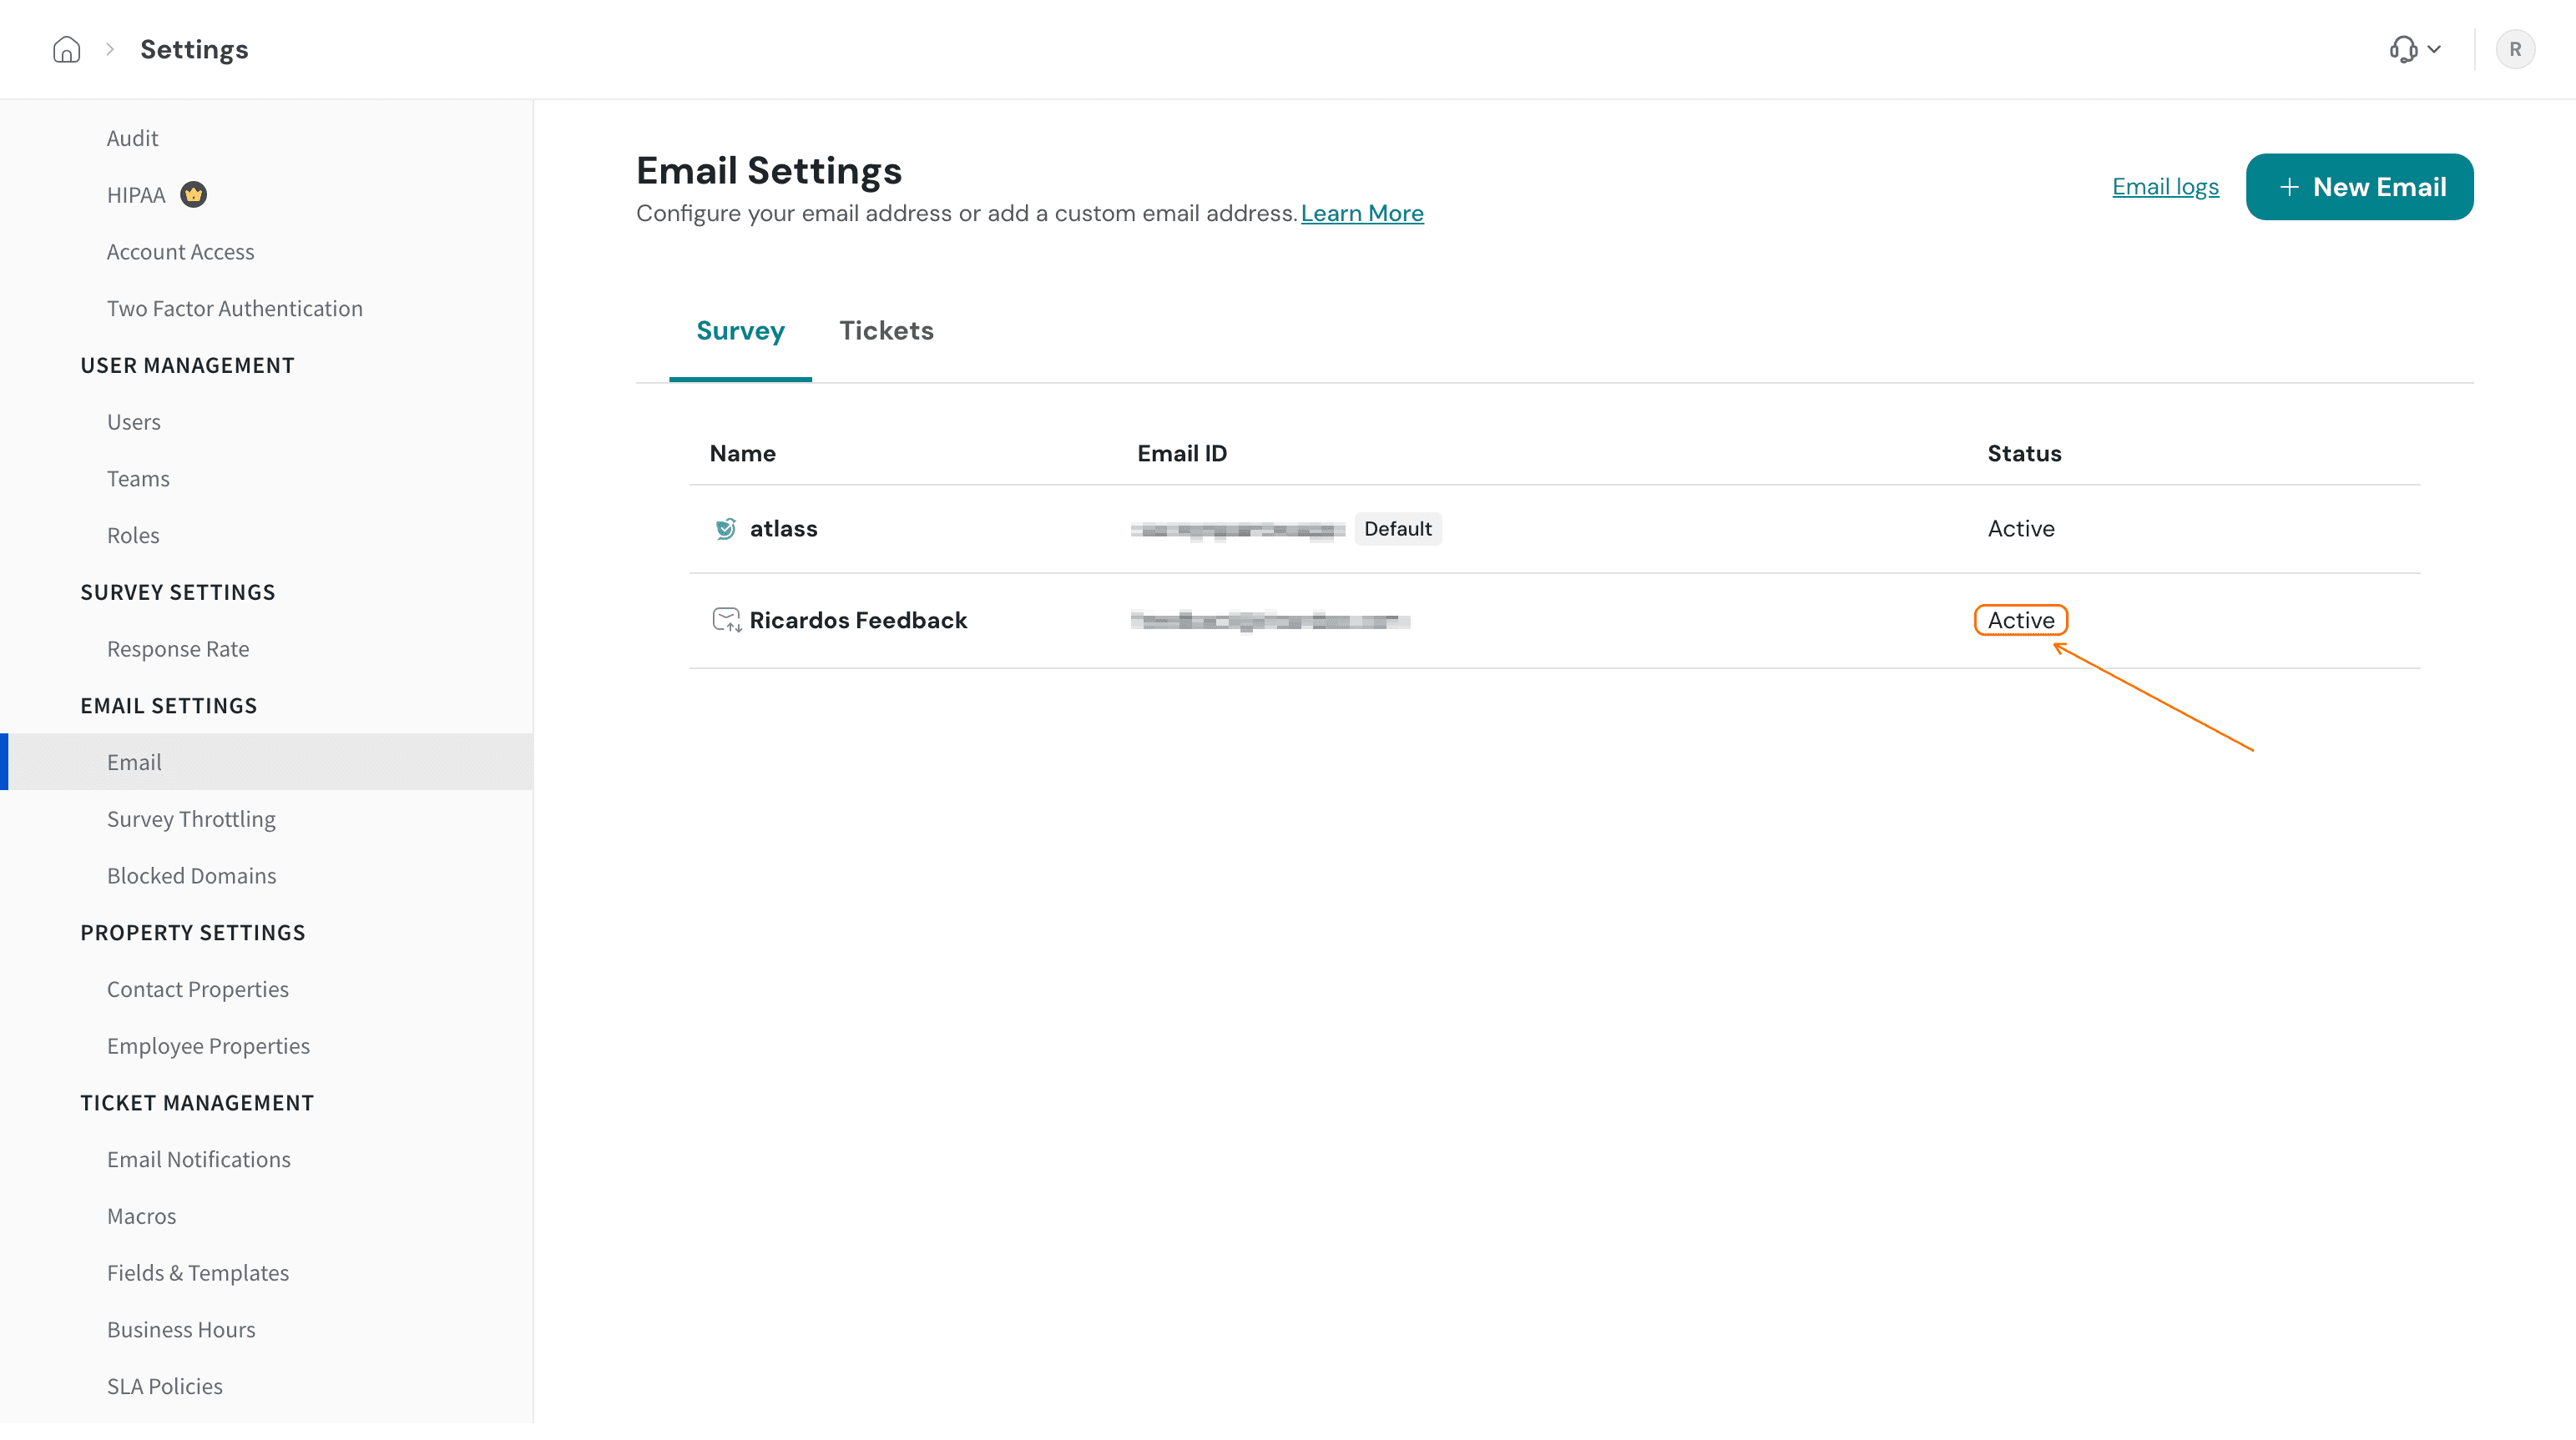2576x1440 pixels.
Task: Open the support headset icon menu
Action: [x=2415, y=49]
